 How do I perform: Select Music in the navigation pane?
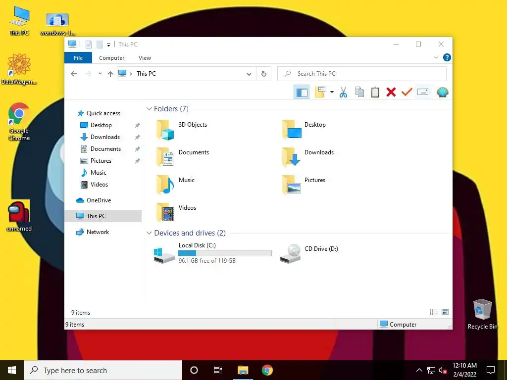click(x=99, y=173)
